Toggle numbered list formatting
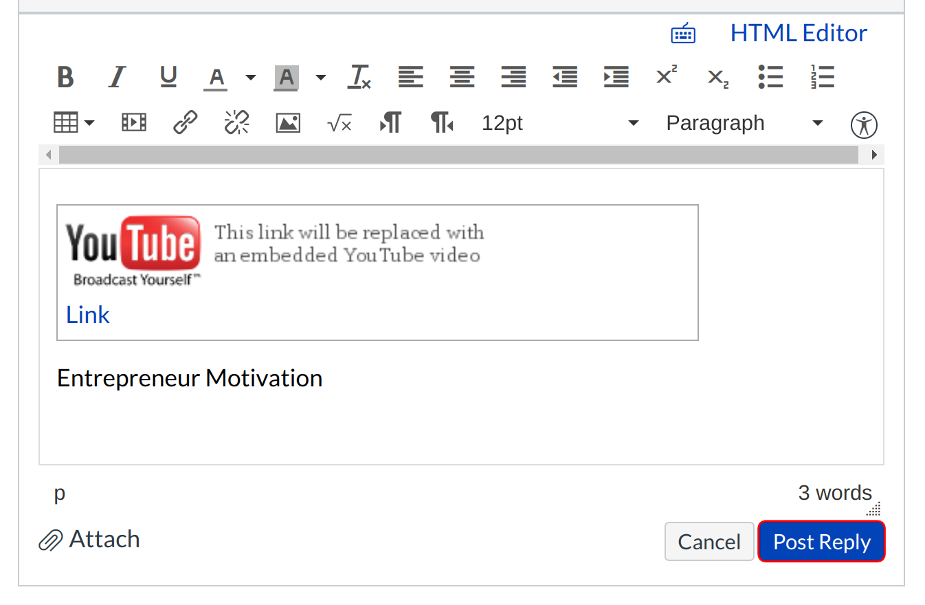The width and height of the screenshot is (925, 605). [822, 77]
